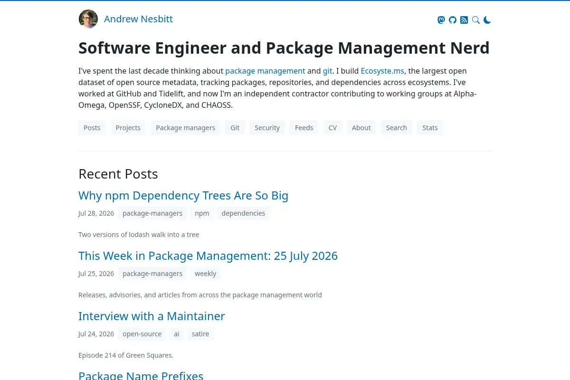The height and width of the screenshot is (380, 570).
Task: Open the RSS feed icon
Action: click(x=464, y=20)
